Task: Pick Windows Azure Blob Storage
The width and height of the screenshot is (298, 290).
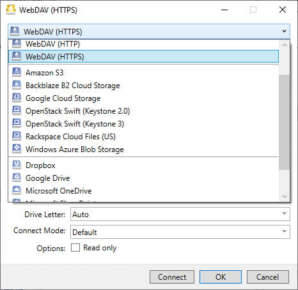Action: point(143,149)
